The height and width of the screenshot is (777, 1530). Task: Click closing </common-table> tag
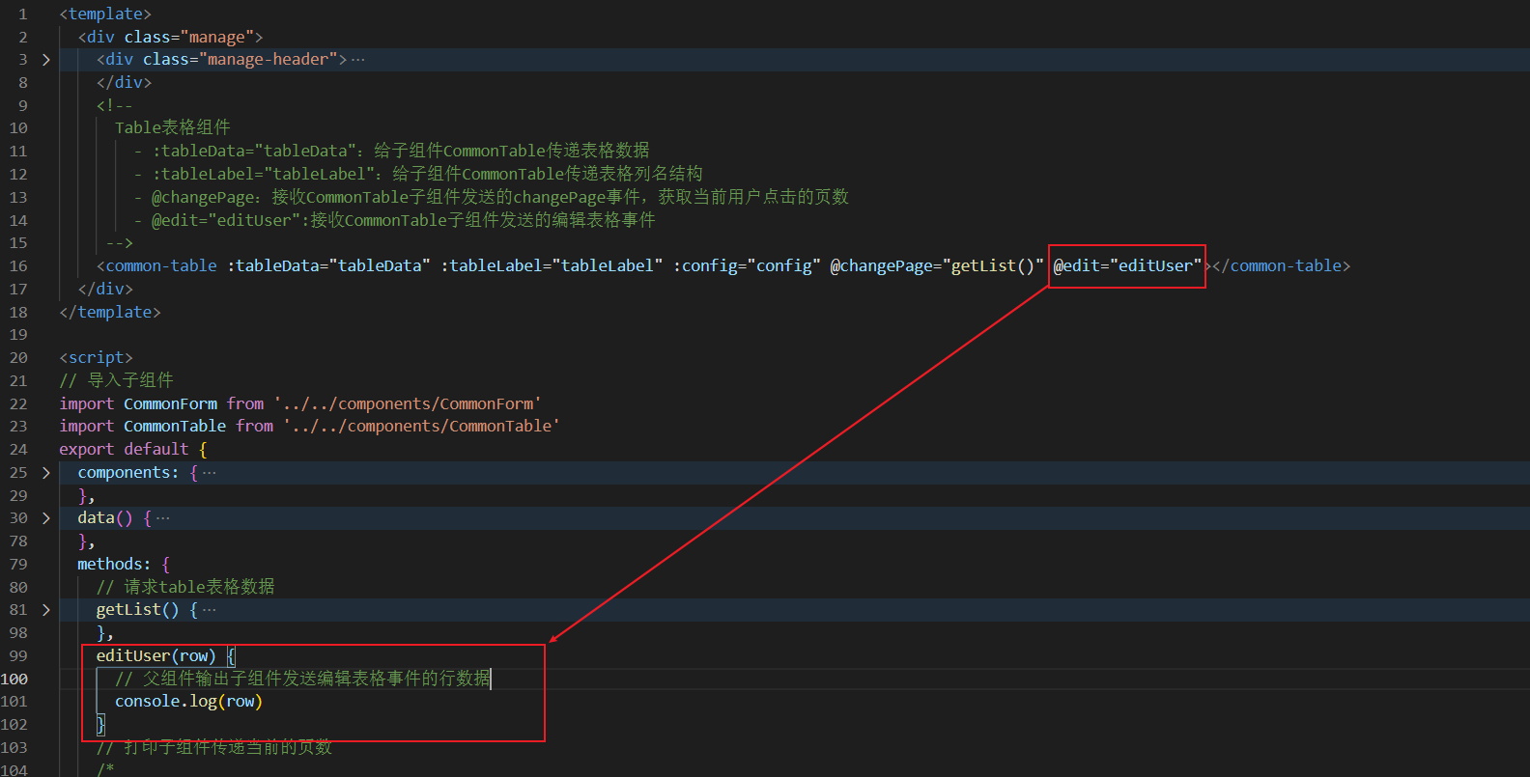(1281, 265)
